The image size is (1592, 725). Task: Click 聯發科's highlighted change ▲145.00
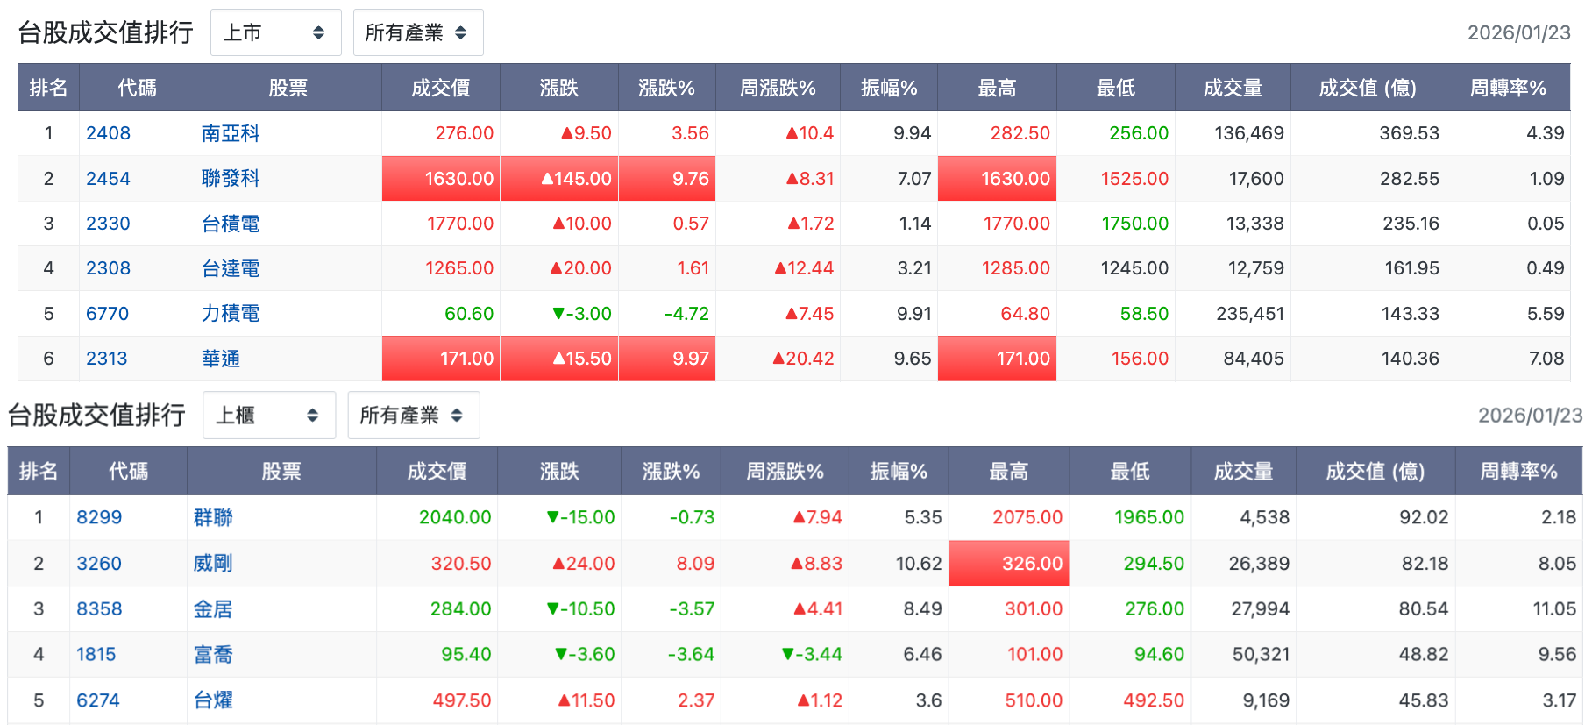[x=559, y=179]
